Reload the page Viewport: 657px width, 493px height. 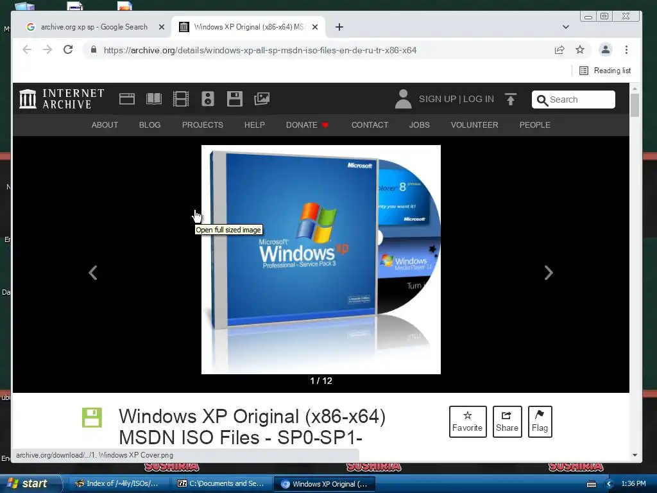tap(68, 50)
